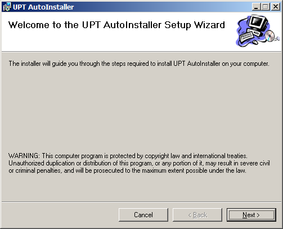
Task: Click the empty gray area below the description
Action: pos(139,109)
